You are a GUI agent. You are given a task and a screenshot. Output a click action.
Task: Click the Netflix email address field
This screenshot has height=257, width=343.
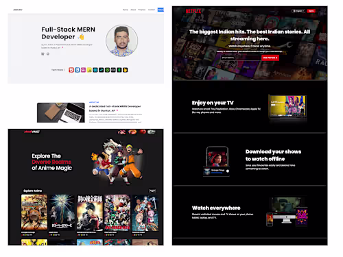click(x=241, y=58)
